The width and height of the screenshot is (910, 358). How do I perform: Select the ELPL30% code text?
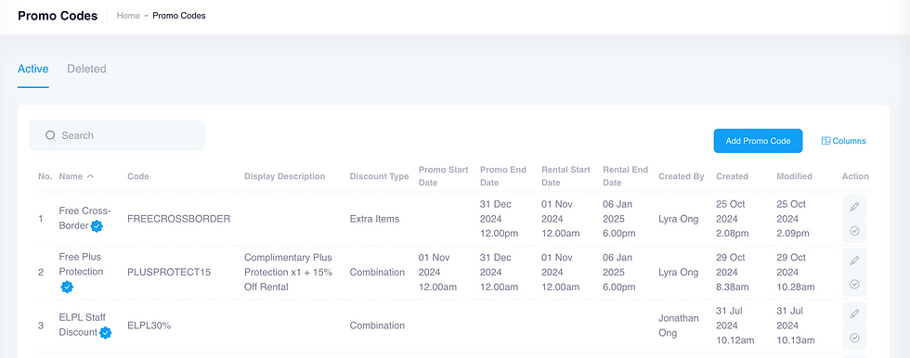(149, 326)
